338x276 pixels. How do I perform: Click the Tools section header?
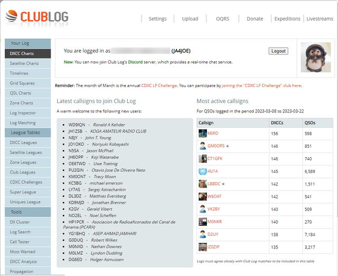tap(28, 212)
